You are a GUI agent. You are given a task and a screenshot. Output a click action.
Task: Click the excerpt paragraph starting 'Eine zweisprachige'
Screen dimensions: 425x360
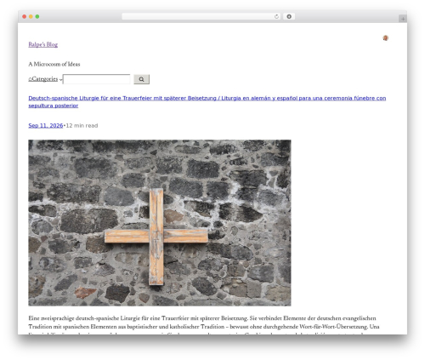[x=204, y=324]
